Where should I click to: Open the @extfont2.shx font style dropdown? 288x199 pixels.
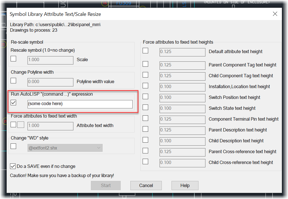click(99, 148)
